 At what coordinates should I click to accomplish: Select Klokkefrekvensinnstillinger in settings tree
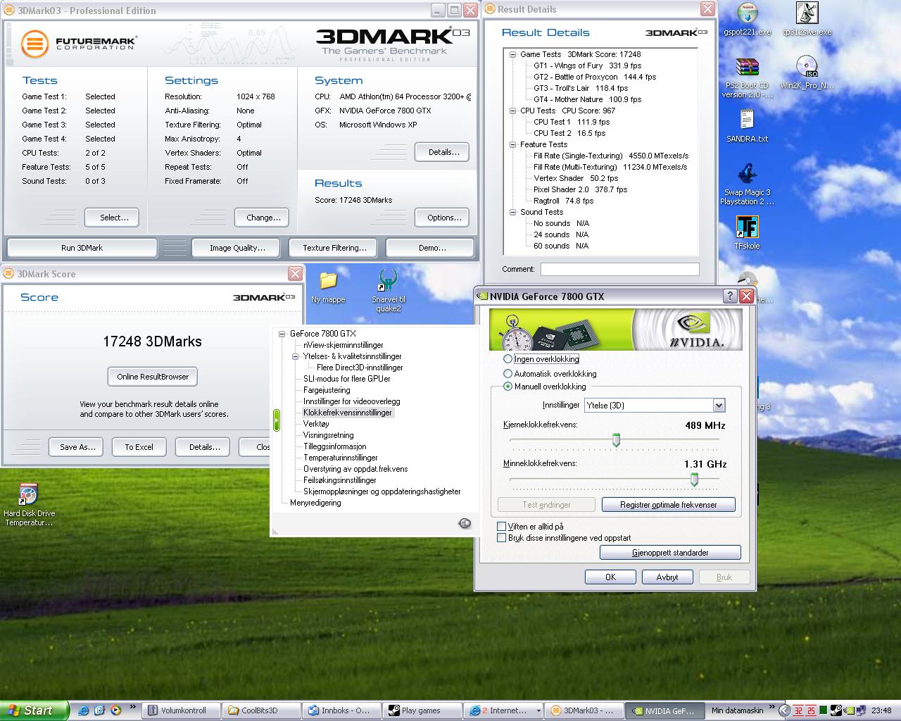(x=348, y=413)
